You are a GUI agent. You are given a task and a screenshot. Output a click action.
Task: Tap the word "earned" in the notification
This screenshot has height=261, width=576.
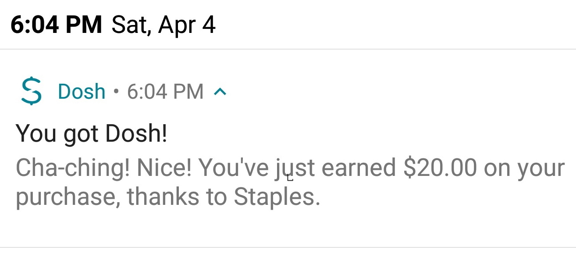tap(358, 168)
